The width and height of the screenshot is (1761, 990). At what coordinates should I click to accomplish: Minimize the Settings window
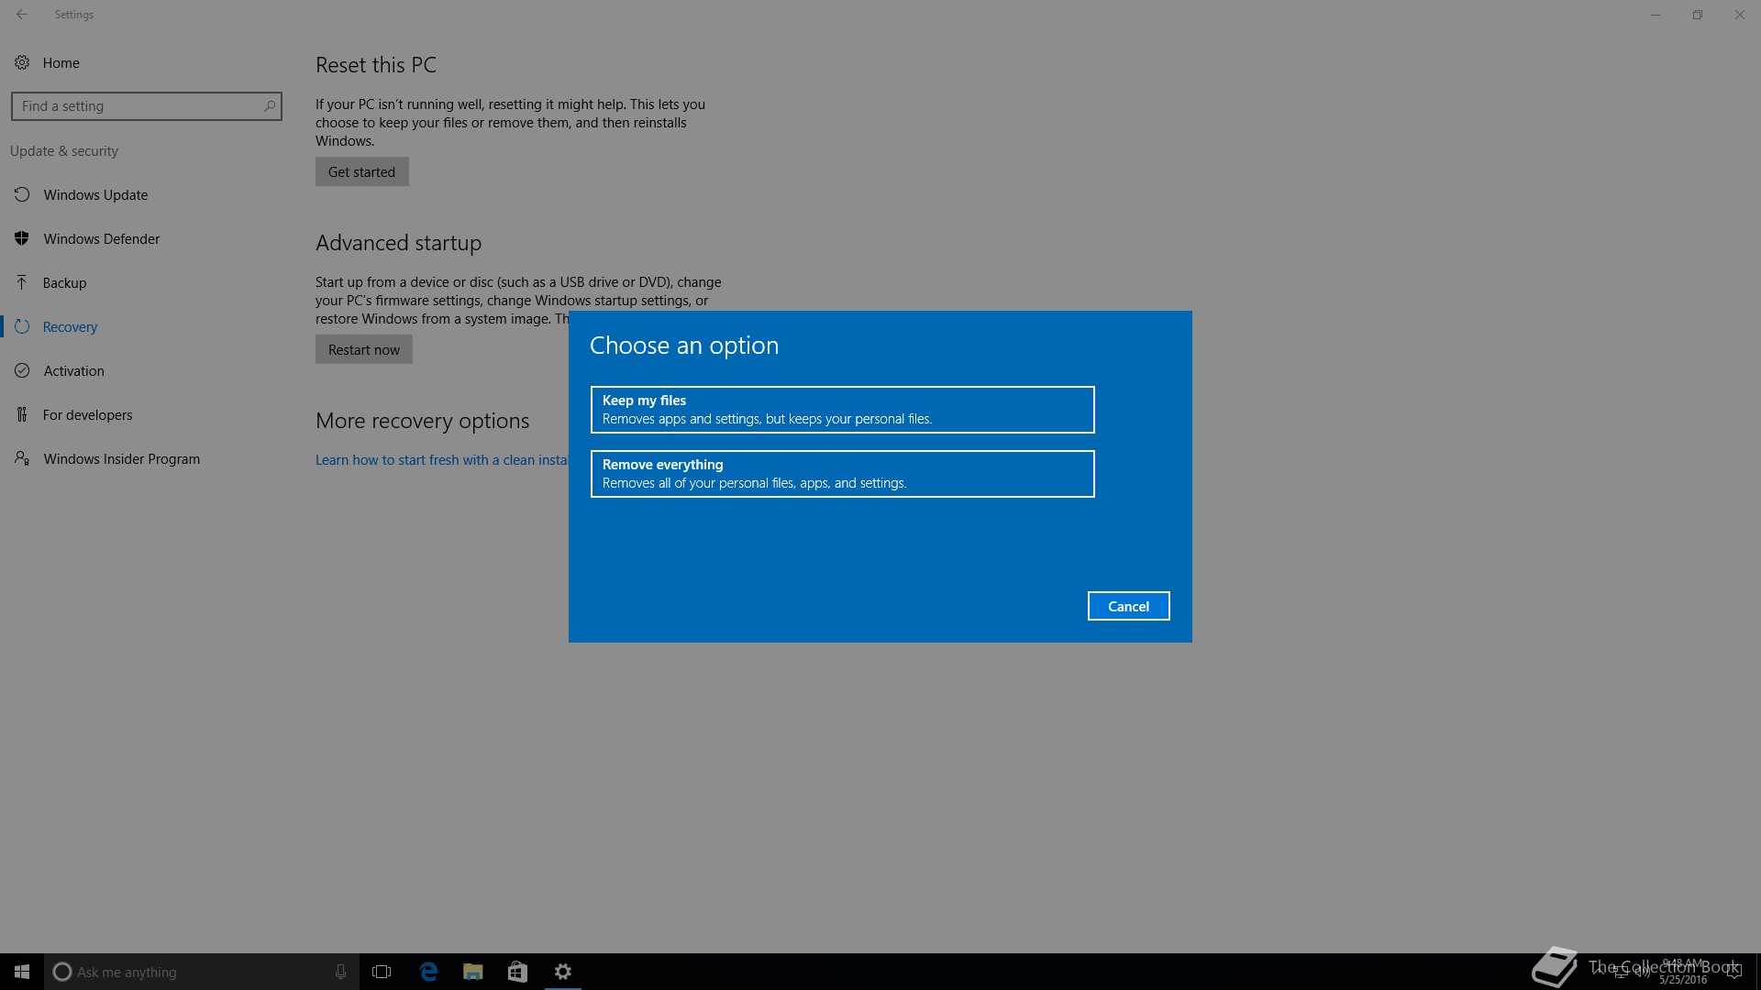click(1656, 15)
